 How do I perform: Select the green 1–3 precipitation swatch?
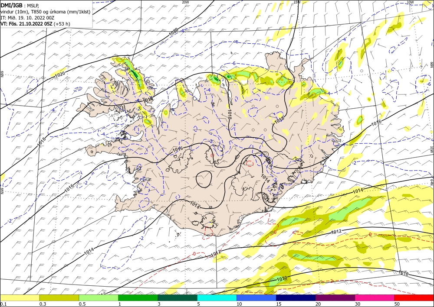pyautogui.click(x=138, y=298)
